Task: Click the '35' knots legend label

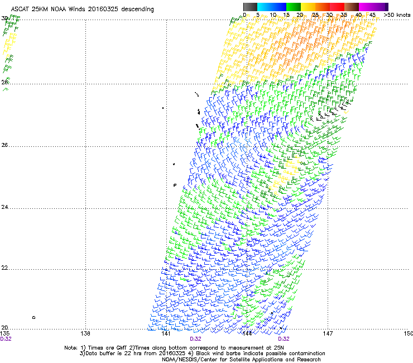Action: coord(344,15)
